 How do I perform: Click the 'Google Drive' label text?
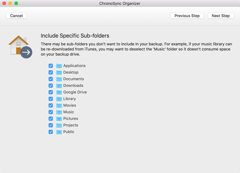pos(75,92)
